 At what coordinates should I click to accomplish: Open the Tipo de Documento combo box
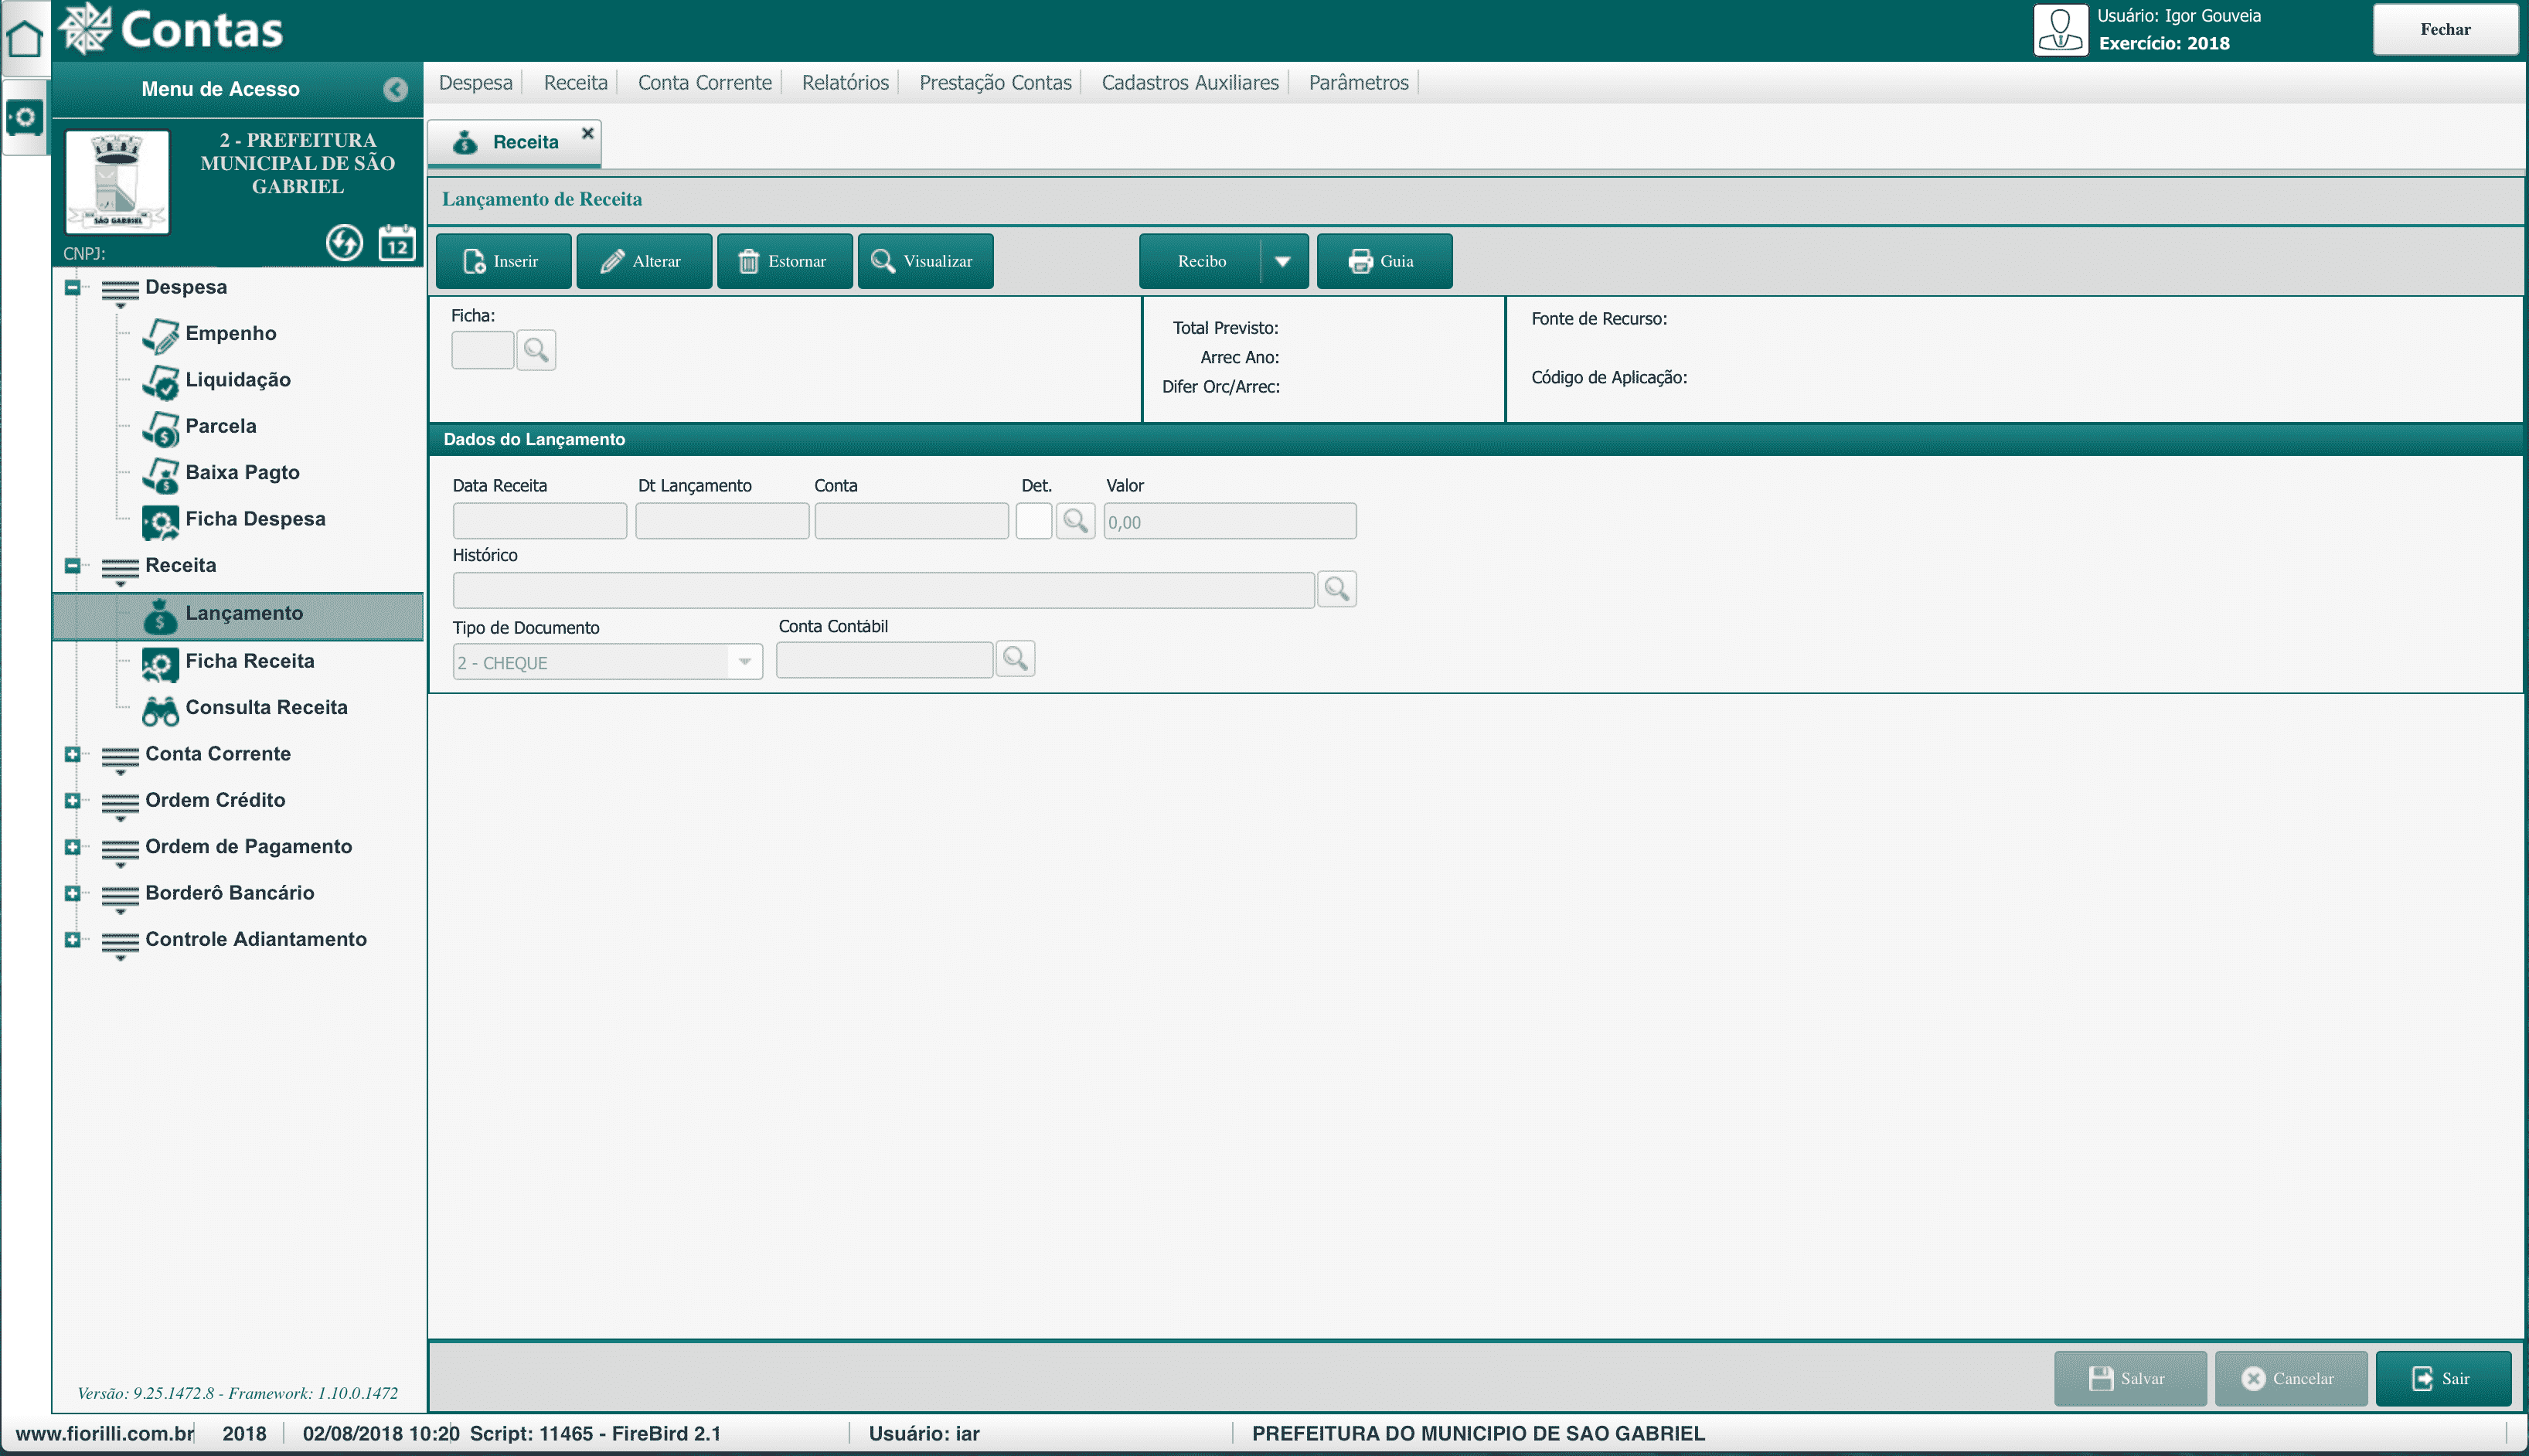[x=744, y=662]
